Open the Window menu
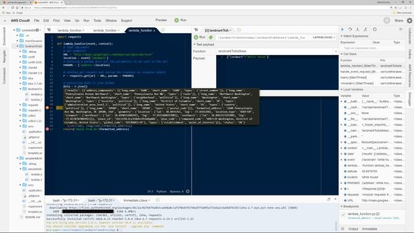Image resolution: width=414 pixels, height=233 pixels. tap(111, 20)
